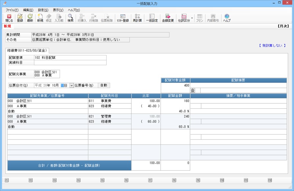Select the 修繕費(611-623/00/資金) tab
This screenshot has height=191, width=294.
point(27,51)
